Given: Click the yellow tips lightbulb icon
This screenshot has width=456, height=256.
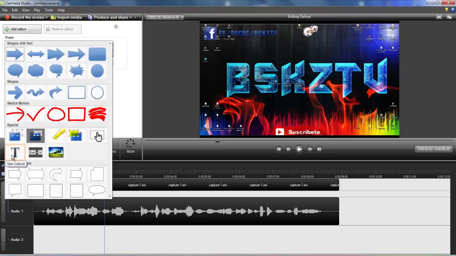Looking at the screenshot, I should [x=446, y=10].
